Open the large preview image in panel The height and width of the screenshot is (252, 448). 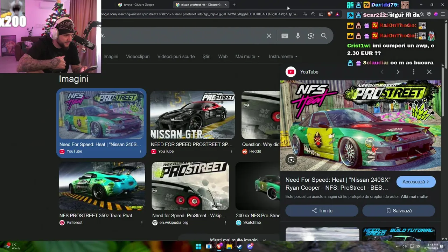click(360, 125)
